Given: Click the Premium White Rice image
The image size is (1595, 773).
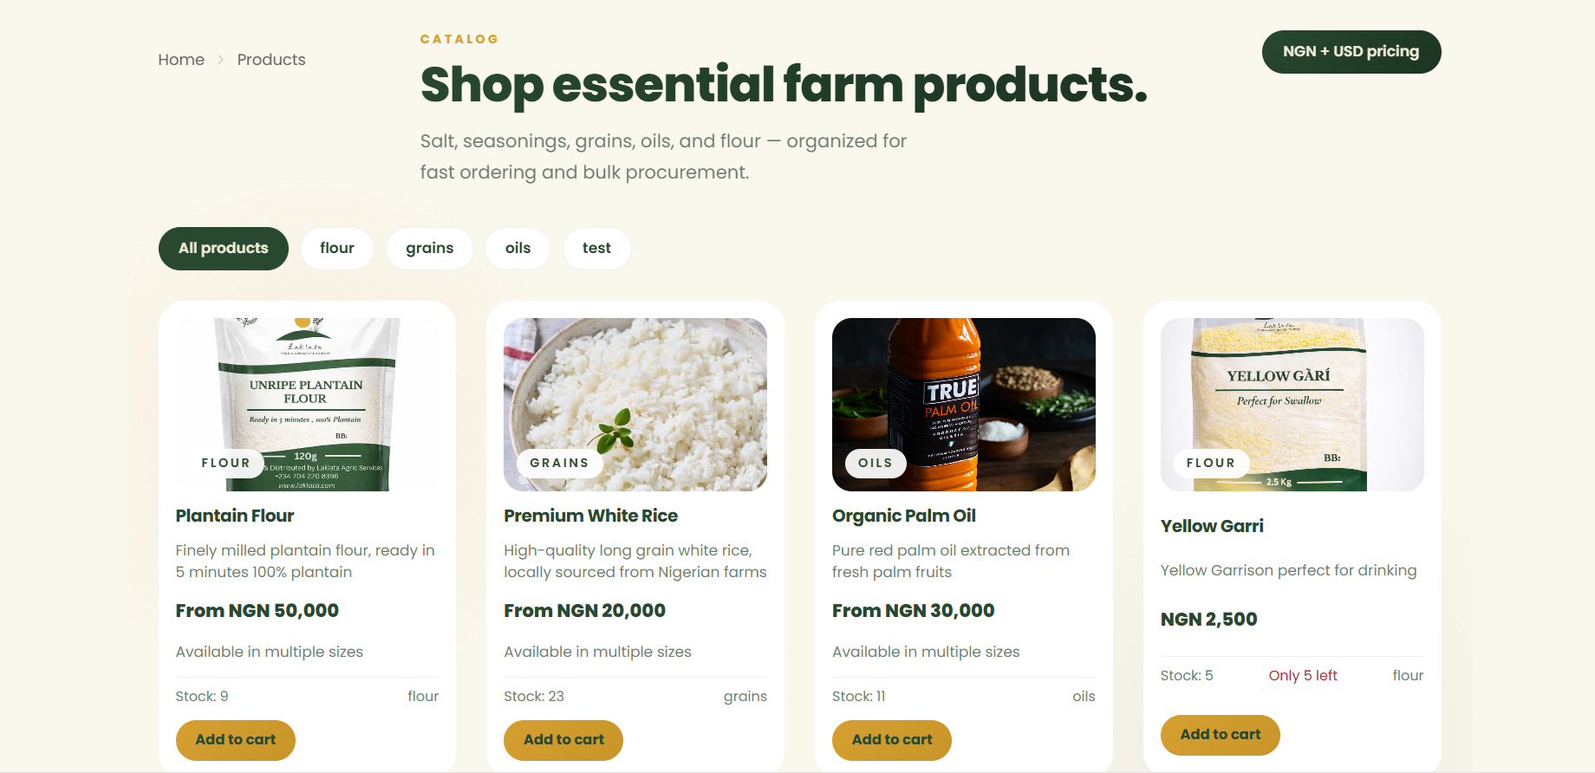Looking at the screenshot, I should click(x=635, y=405).
